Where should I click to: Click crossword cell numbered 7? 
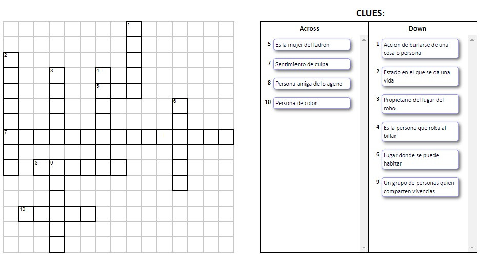11,137
